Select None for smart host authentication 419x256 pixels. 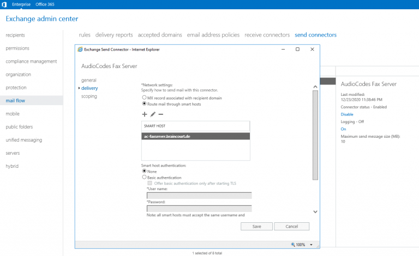(144, 171)
